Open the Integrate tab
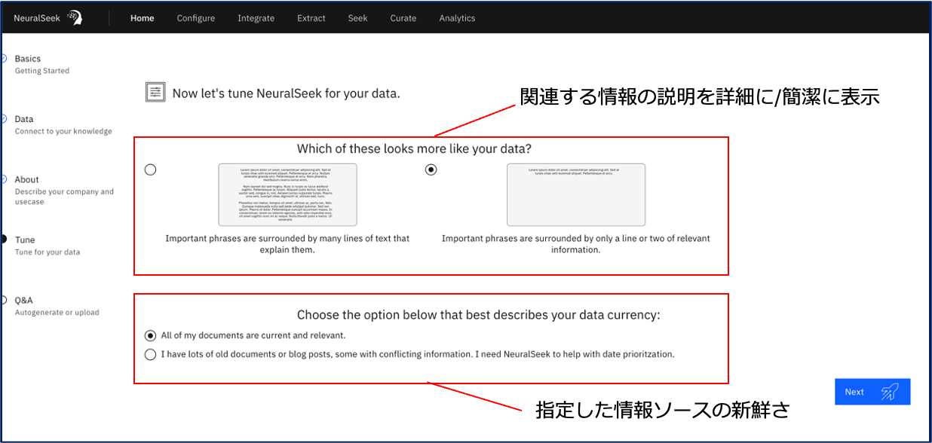 (x=256, y=18)
